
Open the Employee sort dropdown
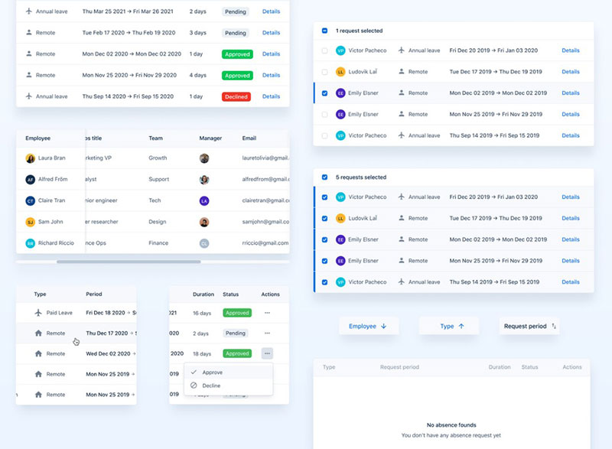[x=368, y=325]
